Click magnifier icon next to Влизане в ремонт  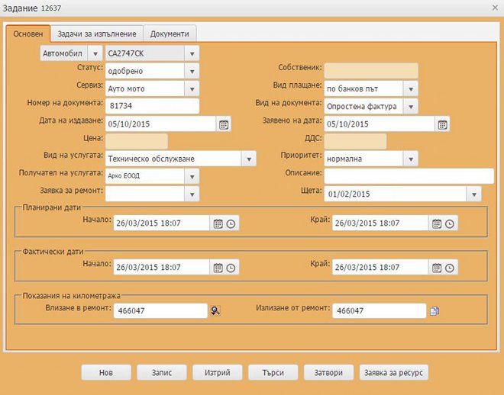tap(215, 310)
